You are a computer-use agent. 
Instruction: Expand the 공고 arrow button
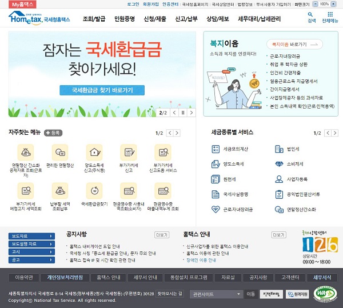[51, 259]
